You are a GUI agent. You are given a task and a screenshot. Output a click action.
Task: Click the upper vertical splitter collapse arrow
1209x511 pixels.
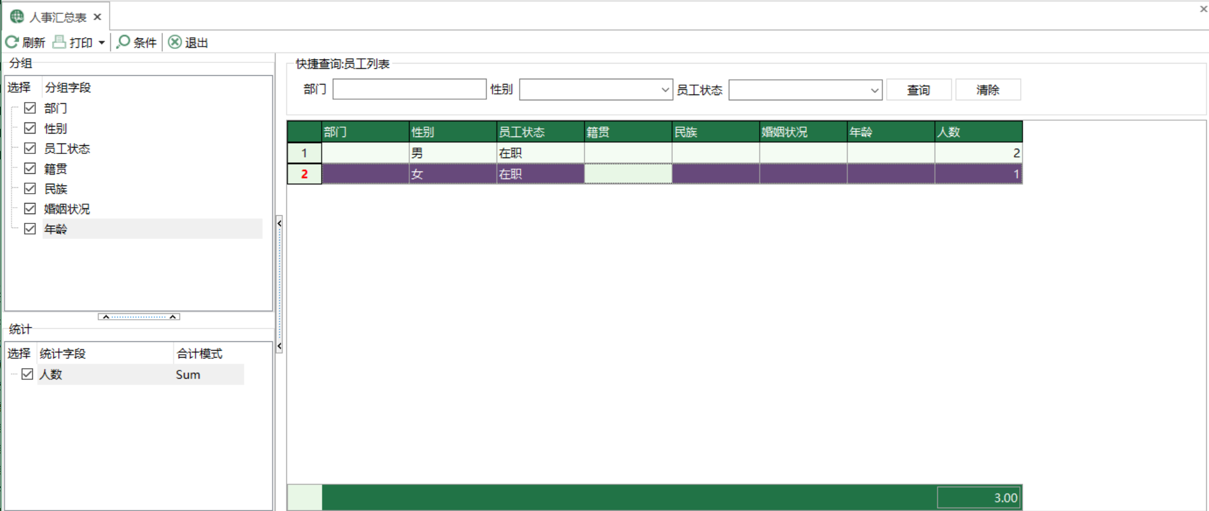tap(279, 223)
